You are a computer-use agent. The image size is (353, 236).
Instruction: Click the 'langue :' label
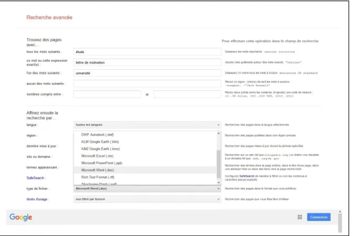coord(32,125)
